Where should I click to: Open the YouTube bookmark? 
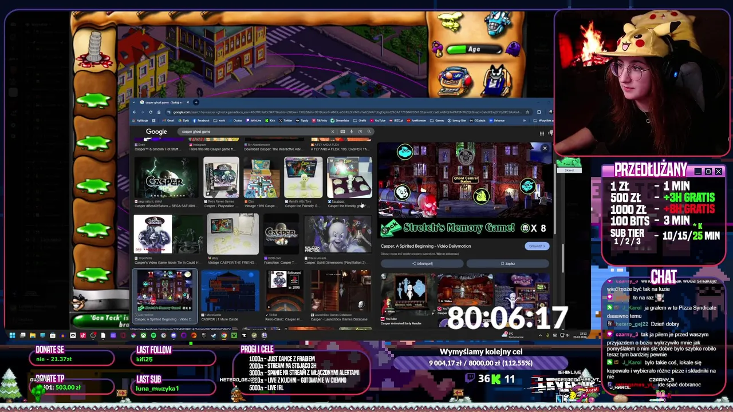point(377,121)
